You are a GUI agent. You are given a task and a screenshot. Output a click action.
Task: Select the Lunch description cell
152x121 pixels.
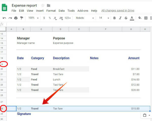point(56,79)
